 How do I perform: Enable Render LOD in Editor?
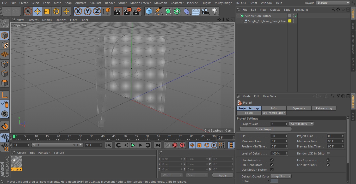coord(328,153)
